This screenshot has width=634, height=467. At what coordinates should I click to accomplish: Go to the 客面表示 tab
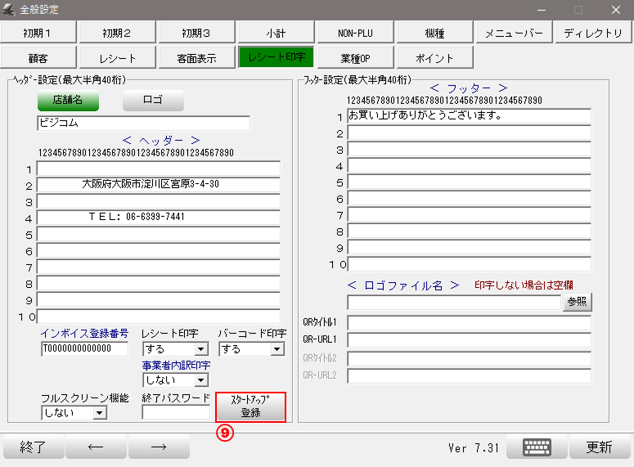pyautogui.click(x=197, y=58)
